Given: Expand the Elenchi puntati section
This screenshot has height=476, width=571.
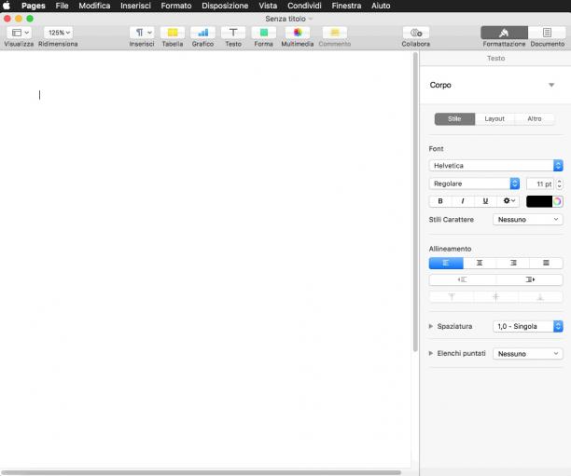Looking at the screenshot, I should tap(431, 353).
